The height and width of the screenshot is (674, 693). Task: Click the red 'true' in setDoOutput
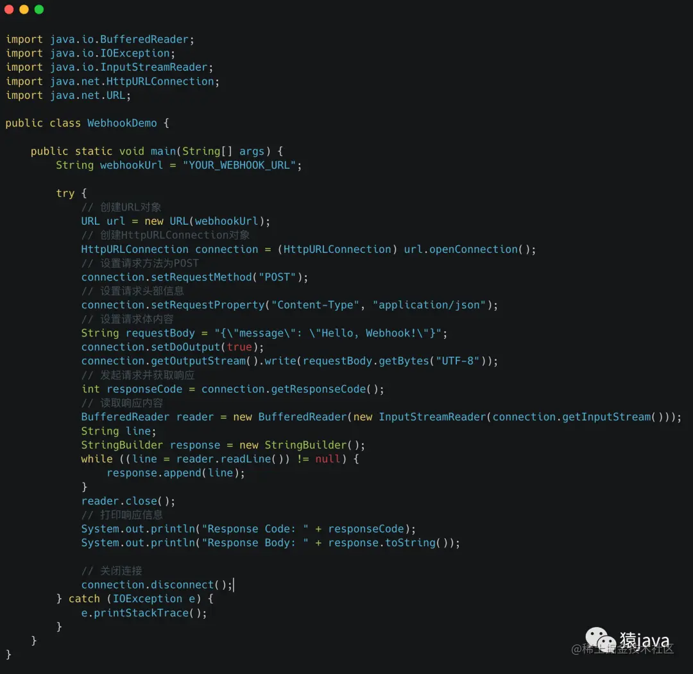pyautogui.click(x=239, y=347)
